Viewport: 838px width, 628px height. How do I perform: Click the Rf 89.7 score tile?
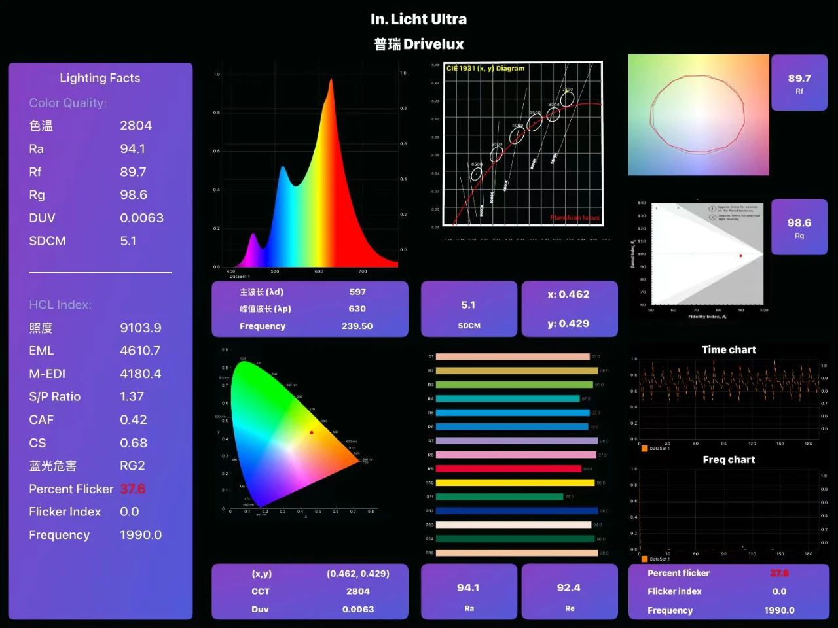[x=799, y=82]
